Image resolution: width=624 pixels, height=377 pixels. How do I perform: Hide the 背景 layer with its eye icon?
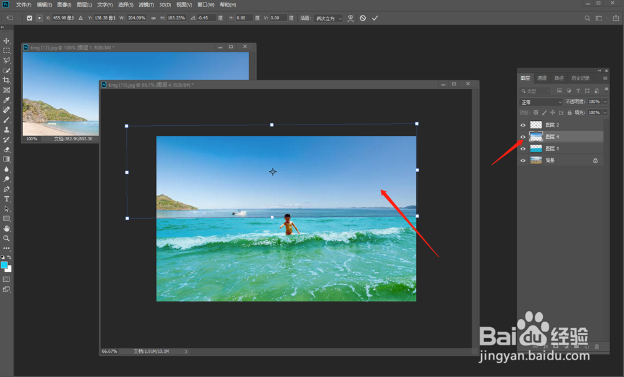(x=523, y=161)
